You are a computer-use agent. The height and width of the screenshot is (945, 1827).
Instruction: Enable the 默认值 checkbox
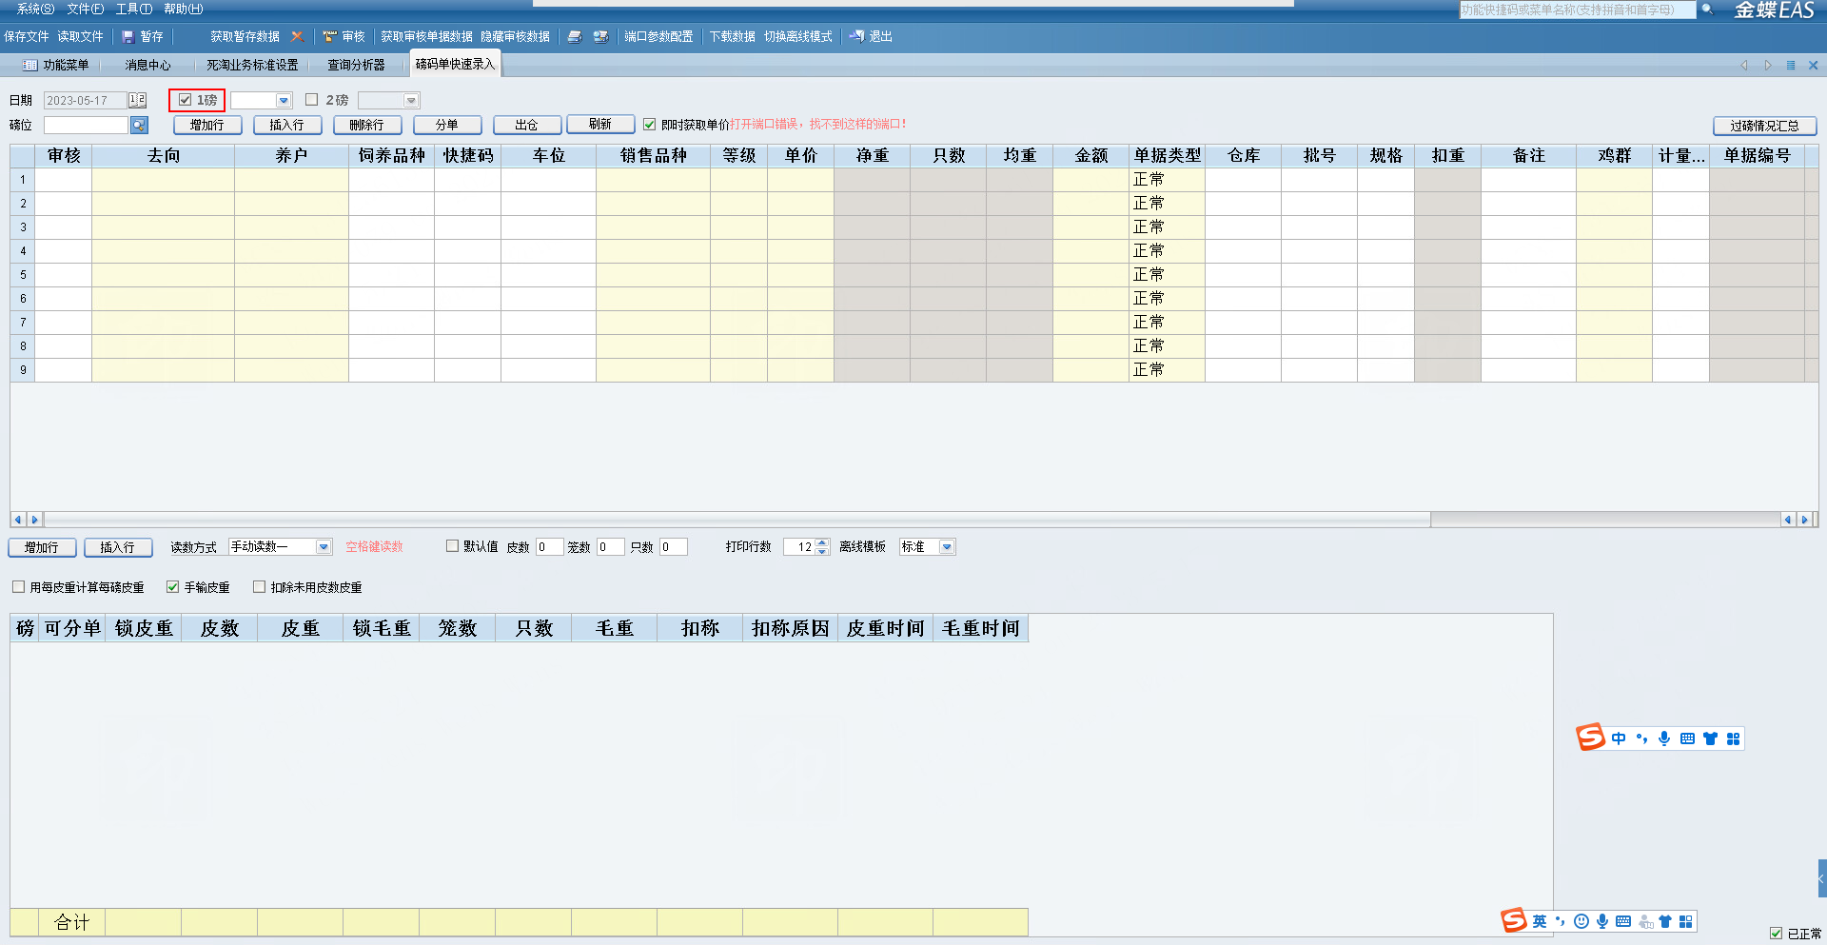click(x=452, y=546)
